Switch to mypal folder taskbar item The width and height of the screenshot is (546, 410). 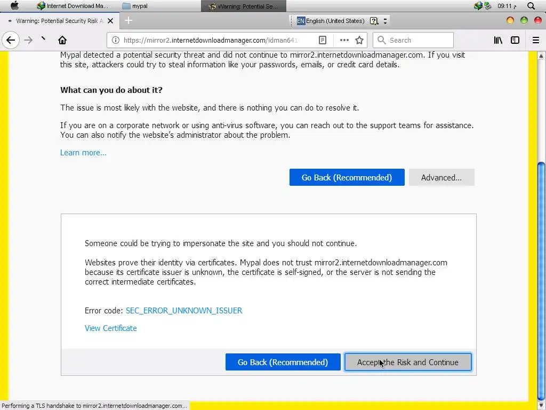pyautogui.click(x=135, y=6)
